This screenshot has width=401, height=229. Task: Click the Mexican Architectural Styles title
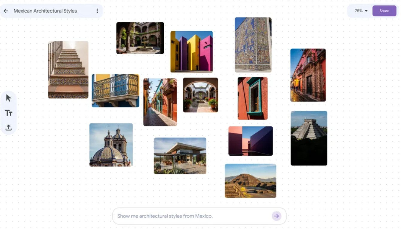pyautogui.click(x=45, y=11)
